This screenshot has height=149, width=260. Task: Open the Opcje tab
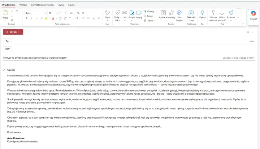click(x=71, y=5)
